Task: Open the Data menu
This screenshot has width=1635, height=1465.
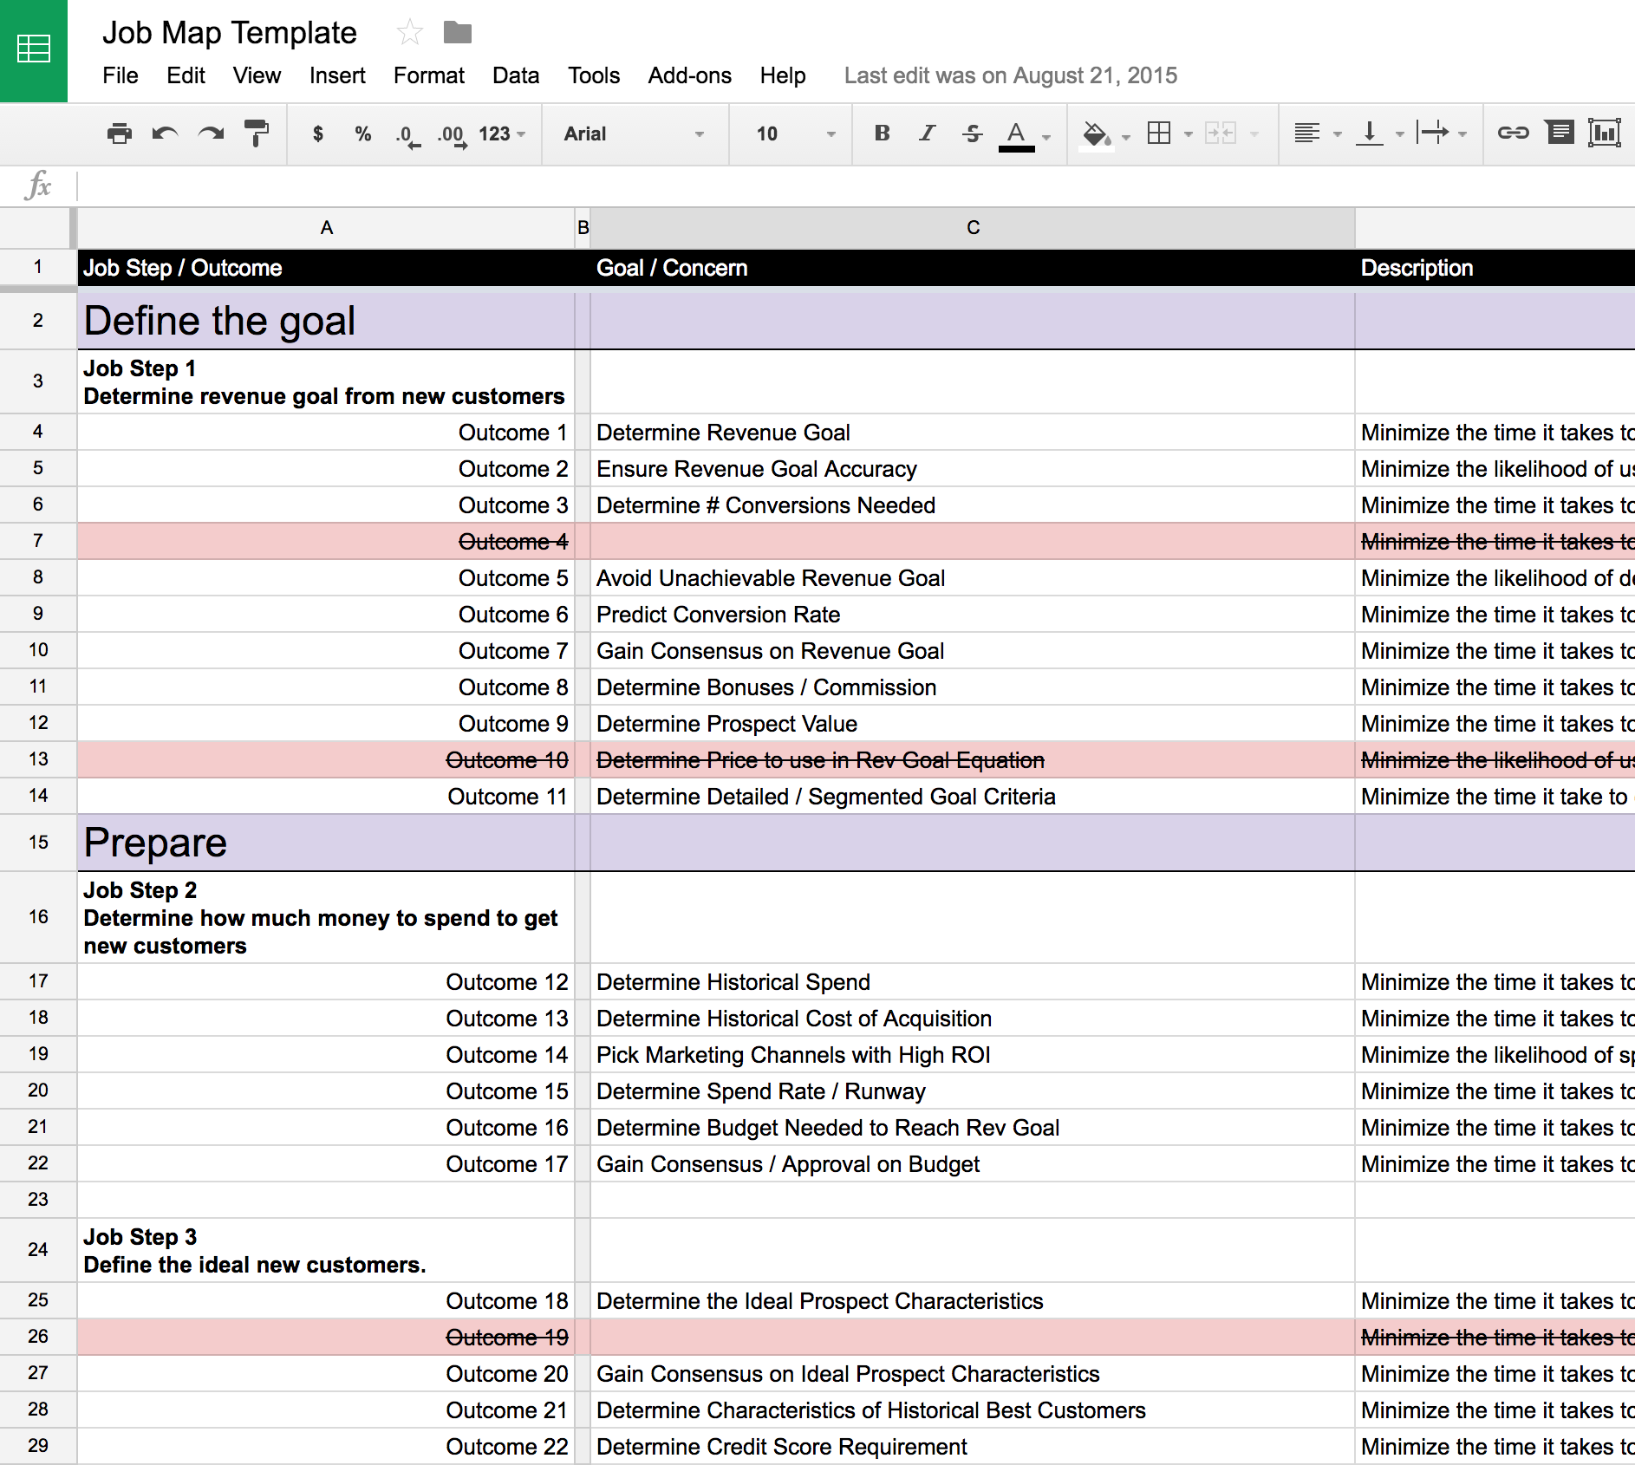Action: pos(516,75)
